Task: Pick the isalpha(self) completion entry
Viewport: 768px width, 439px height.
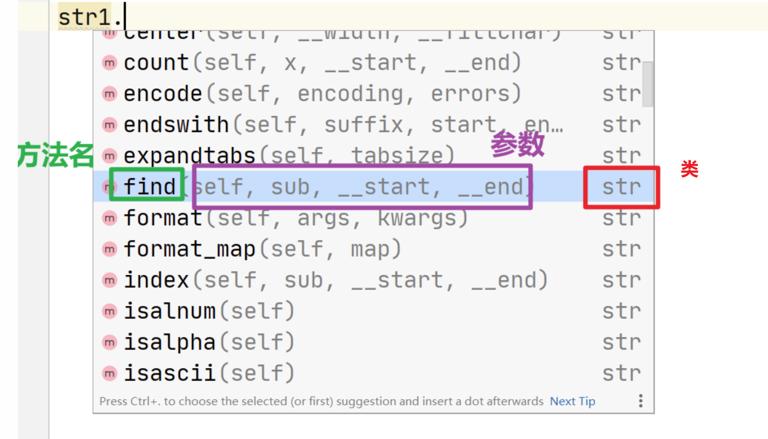Action: point(208,343)
